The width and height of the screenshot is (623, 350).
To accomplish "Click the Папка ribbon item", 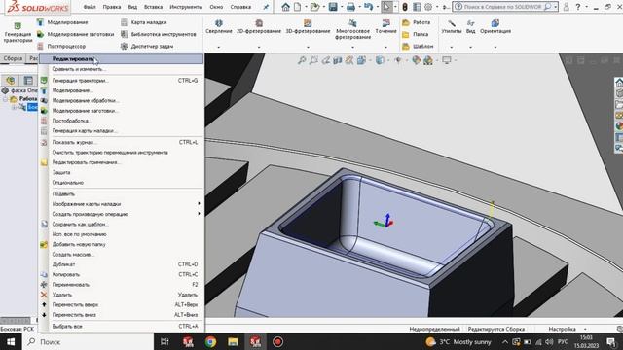I will click(416, 35).
